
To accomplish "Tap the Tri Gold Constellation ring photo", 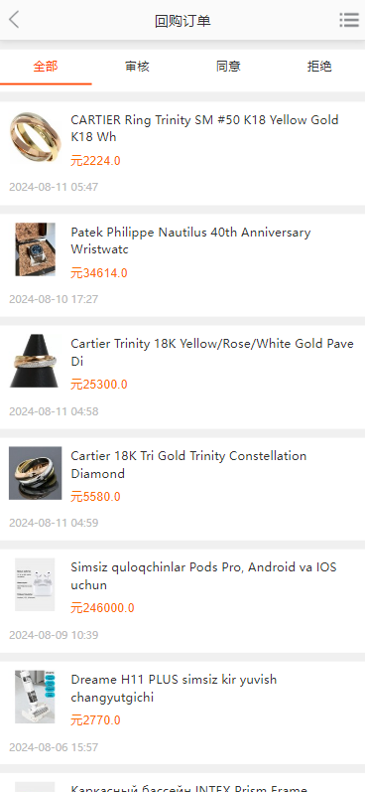I will coord(36,473).
